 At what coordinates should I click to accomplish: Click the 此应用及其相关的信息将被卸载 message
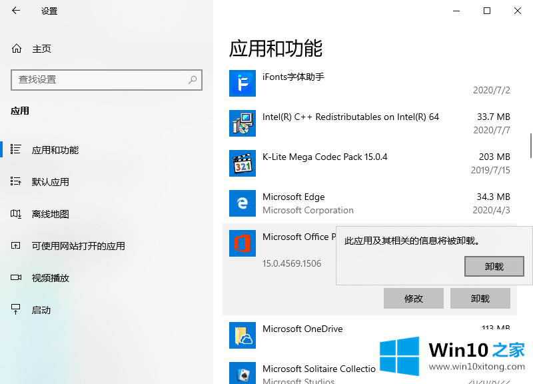[412, 241]
